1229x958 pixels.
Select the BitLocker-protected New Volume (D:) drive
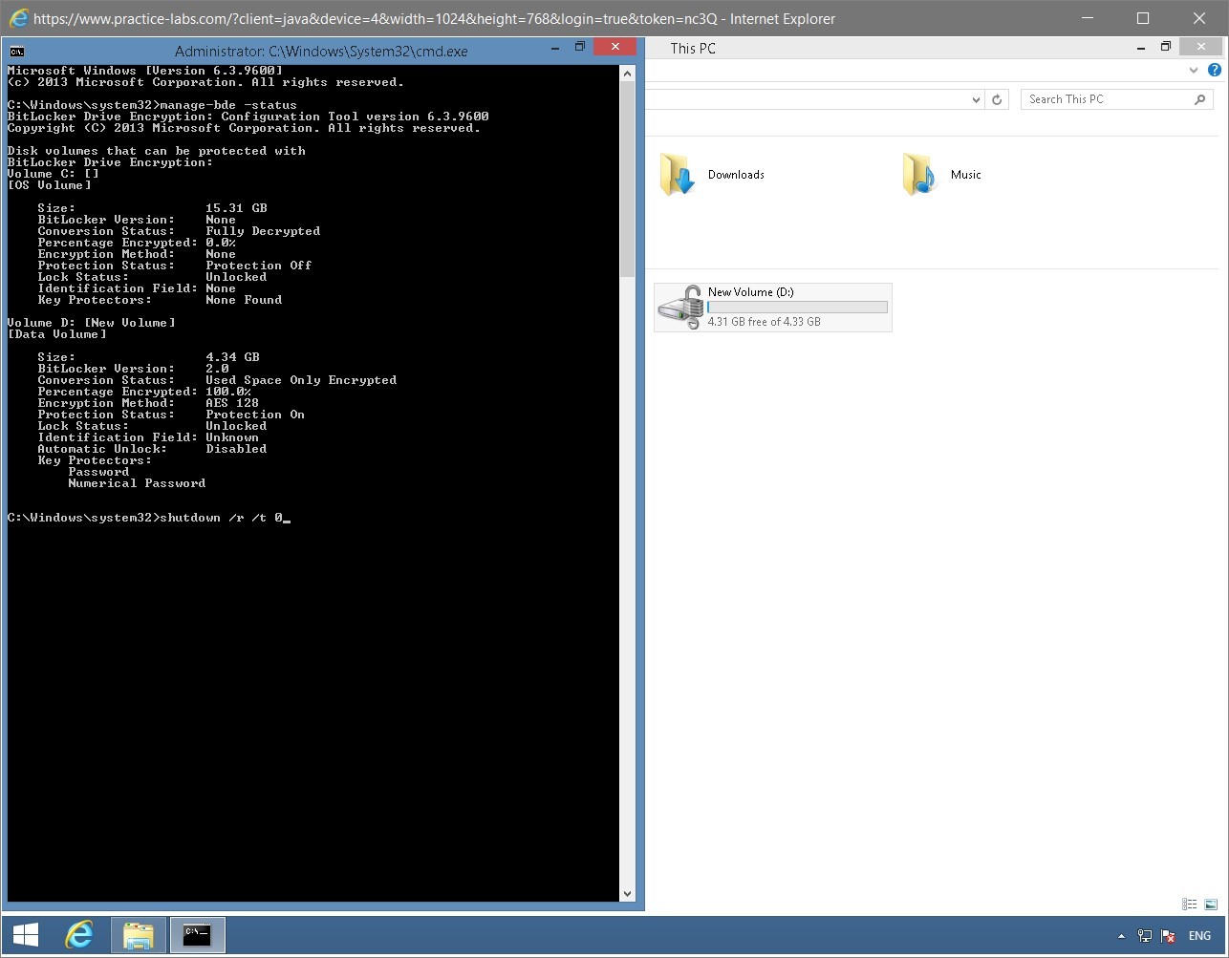pos(771,306)
